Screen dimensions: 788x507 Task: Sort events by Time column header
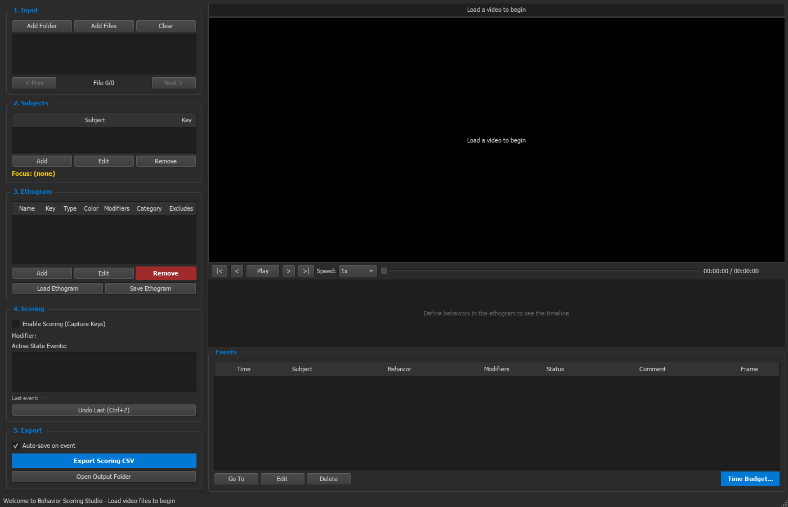pyautogui.click(x=244, y=369)
